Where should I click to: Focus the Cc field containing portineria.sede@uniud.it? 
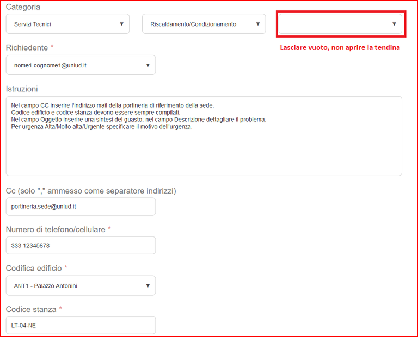coord(81,207)
